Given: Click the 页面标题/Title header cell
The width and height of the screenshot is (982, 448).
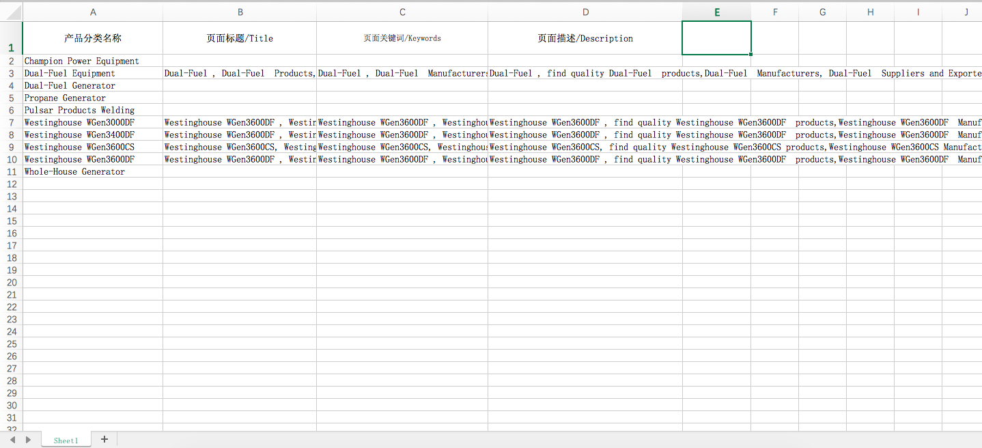Looking at the screenshot, I should click(240, 38).
